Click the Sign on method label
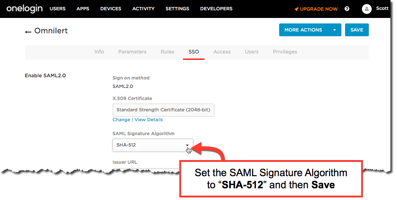The height and width of the screenshot is (200, 397). tap(131, 78)
